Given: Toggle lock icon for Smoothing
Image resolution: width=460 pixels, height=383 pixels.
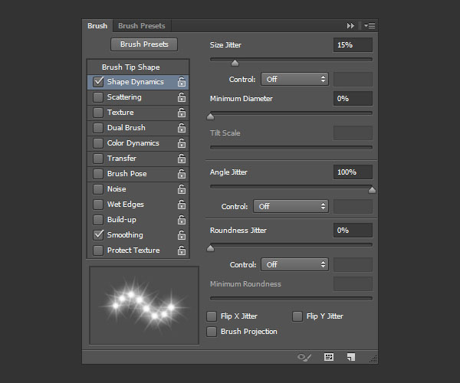Looking at the screenshot, I should click(182, 234).
